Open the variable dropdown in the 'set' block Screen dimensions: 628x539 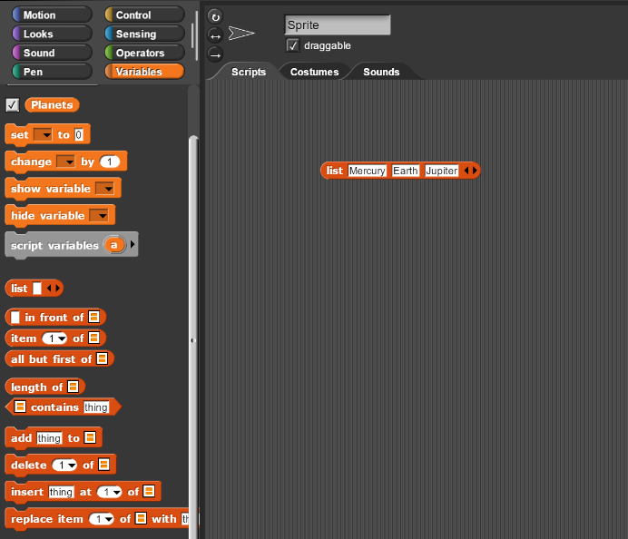point(43,135)
